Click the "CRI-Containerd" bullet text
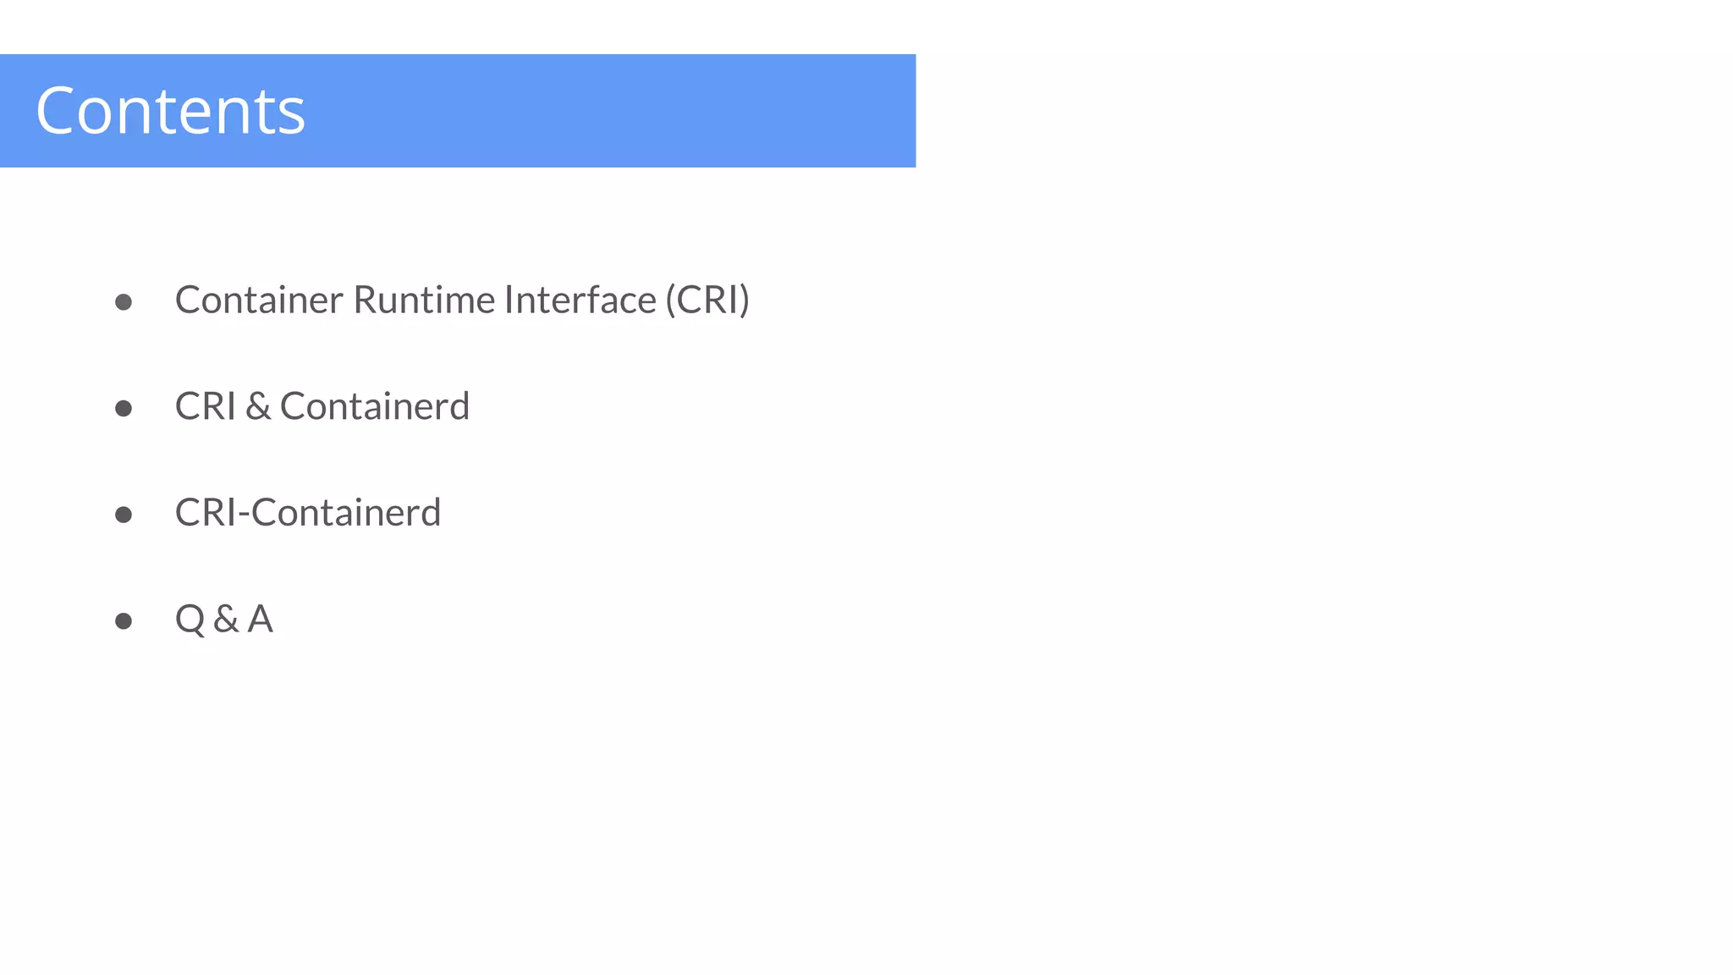 pos(307,513)
